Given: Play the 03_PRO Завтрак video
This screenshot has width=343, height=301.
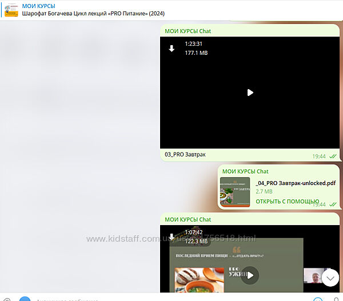Looking at the screenshot, I should click(250, 93).
